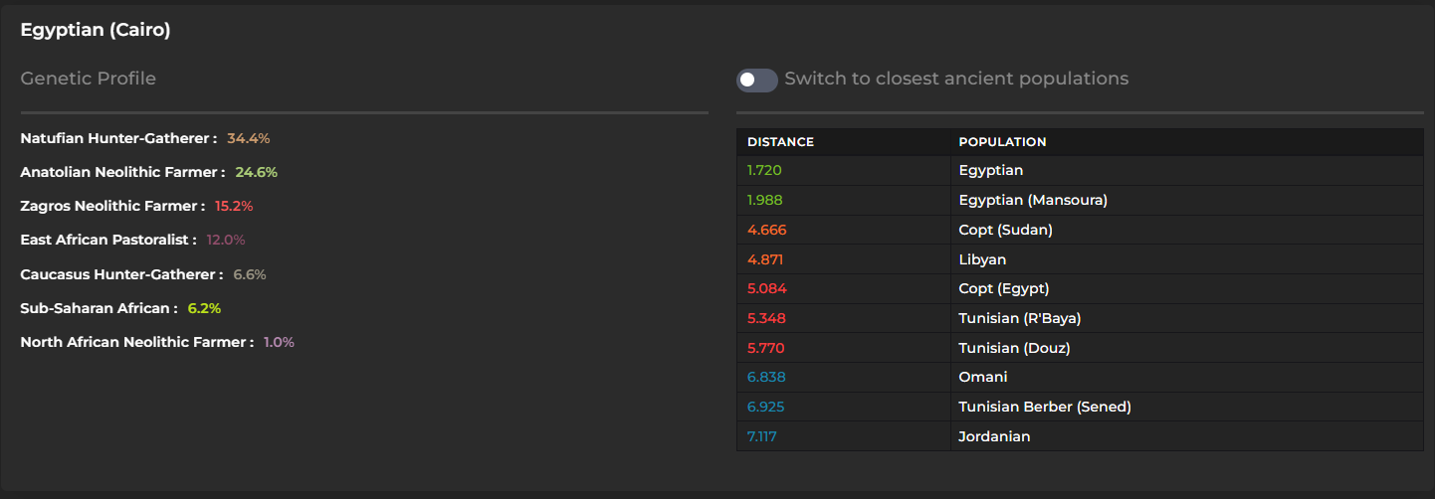1435x499 pixels.
Task: Open the Egyptian (Mansoura) population row
Action: tap(1032, 200)
